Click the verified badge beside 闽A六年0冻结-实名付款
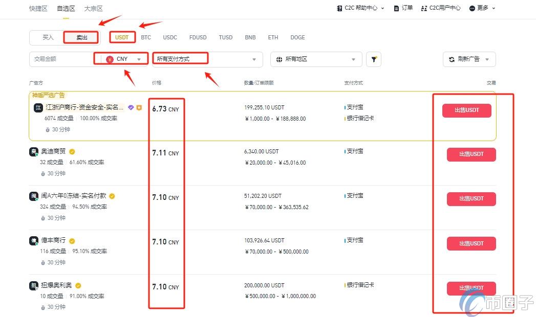536x317 pixels. [112, 196]
